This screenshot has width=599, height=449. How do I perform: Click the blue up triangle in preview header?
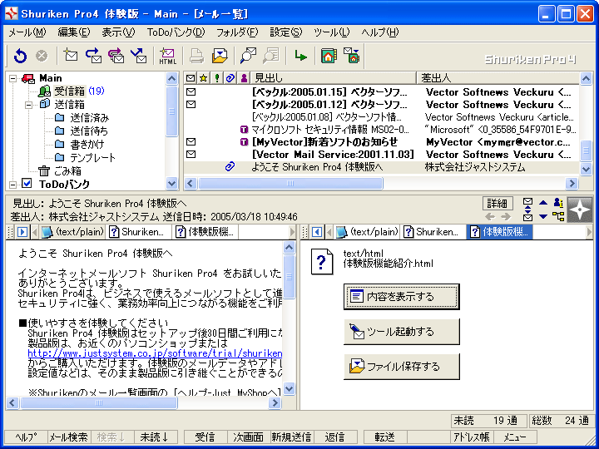(543, 202)
